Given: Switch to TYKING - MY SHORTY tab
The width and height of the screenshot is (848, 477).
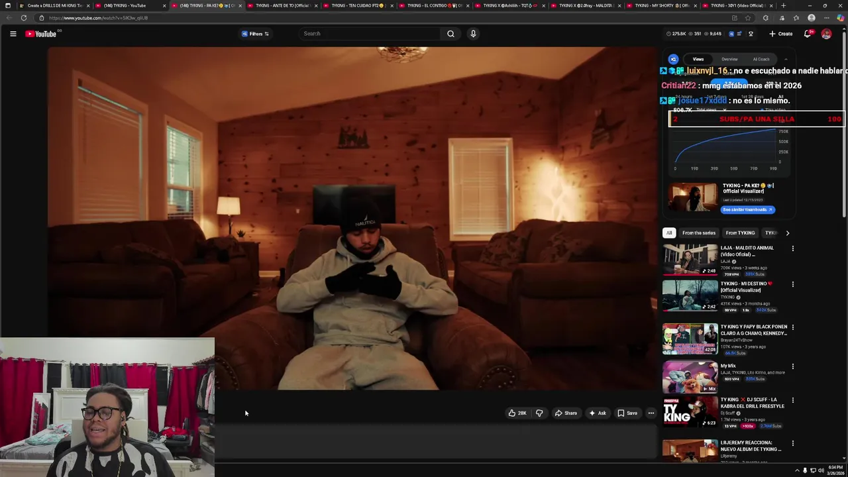Looking at the screenshot, I should click(661, 5).
